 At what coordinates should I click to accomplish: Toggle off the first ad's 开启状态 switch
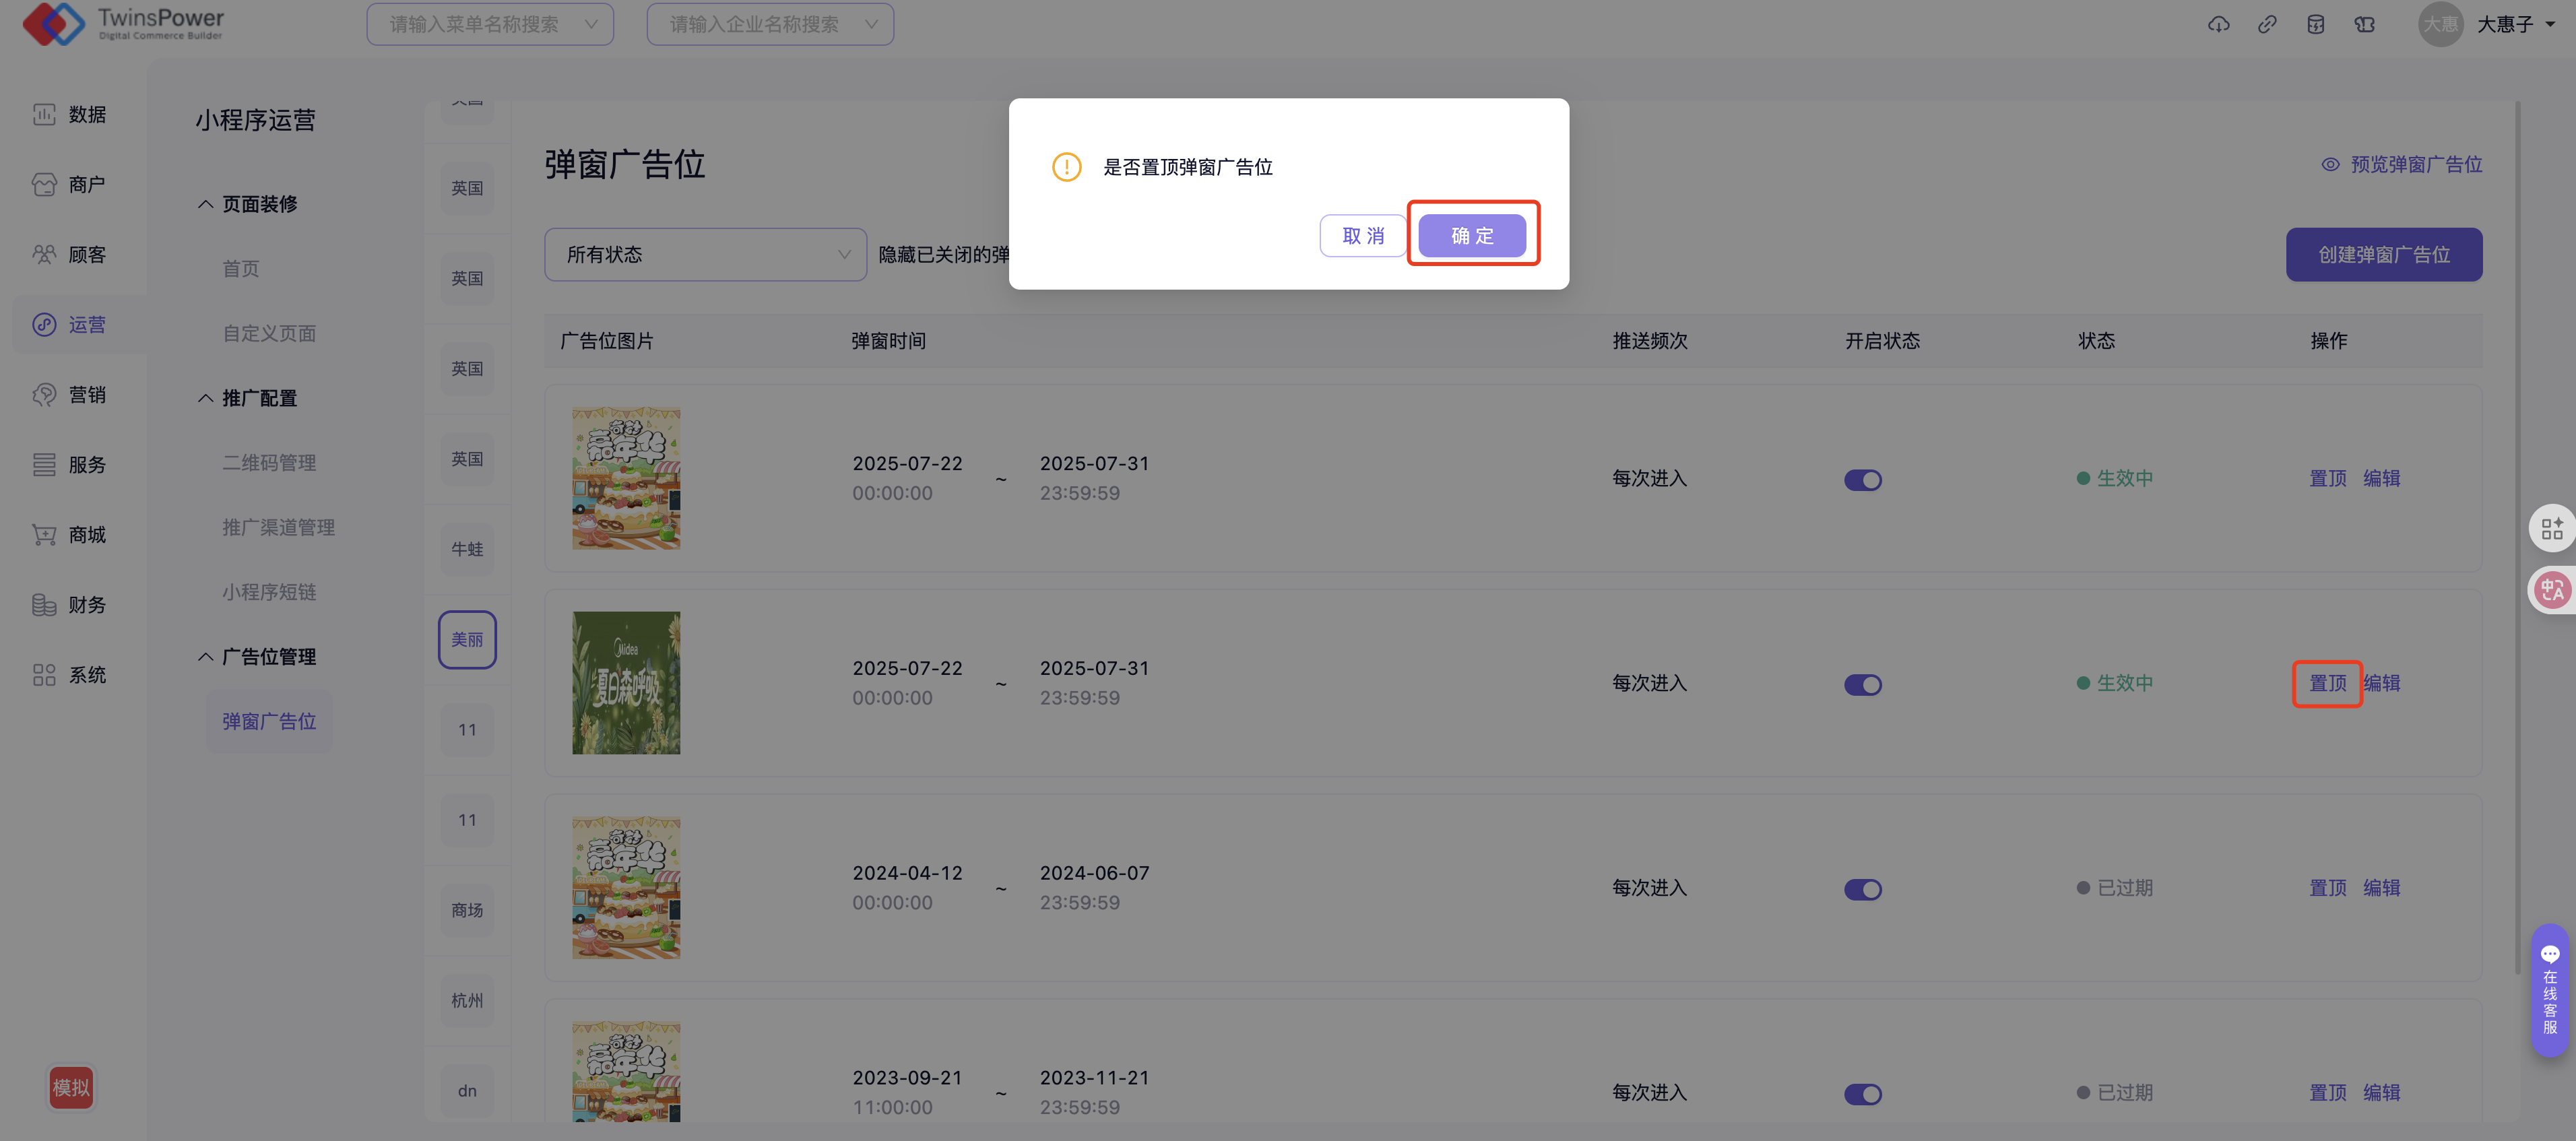(x=1862, y=480)
